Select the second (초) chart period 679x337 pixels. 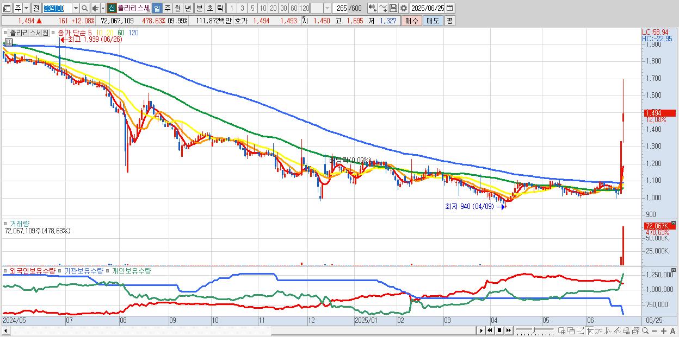(210, 8)
